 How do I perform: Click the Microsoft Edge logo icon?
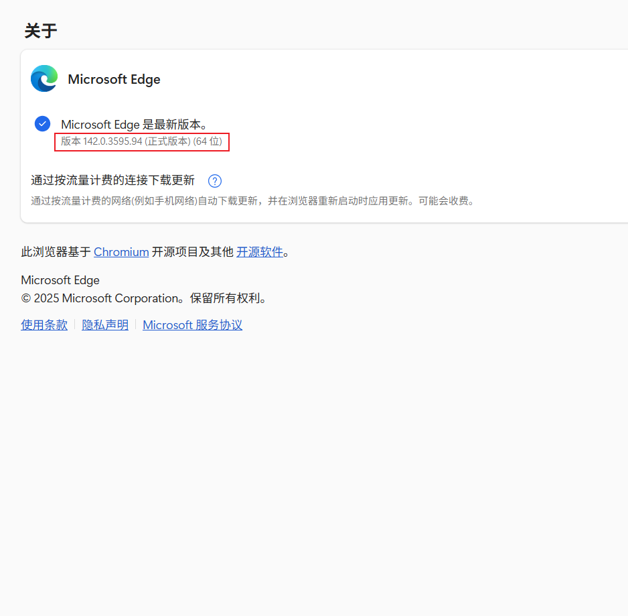44,78
